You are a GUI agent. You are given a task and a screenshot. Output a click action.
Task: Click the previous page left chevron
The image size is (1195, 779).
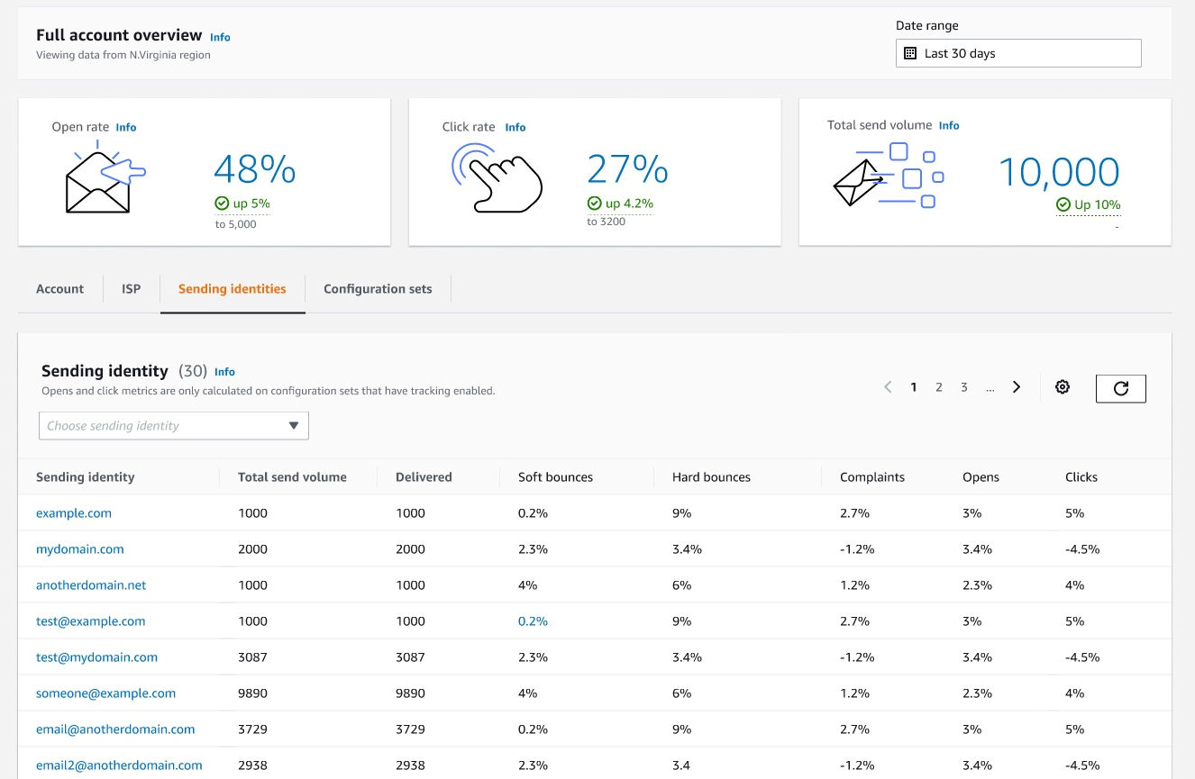pos(888,387)
